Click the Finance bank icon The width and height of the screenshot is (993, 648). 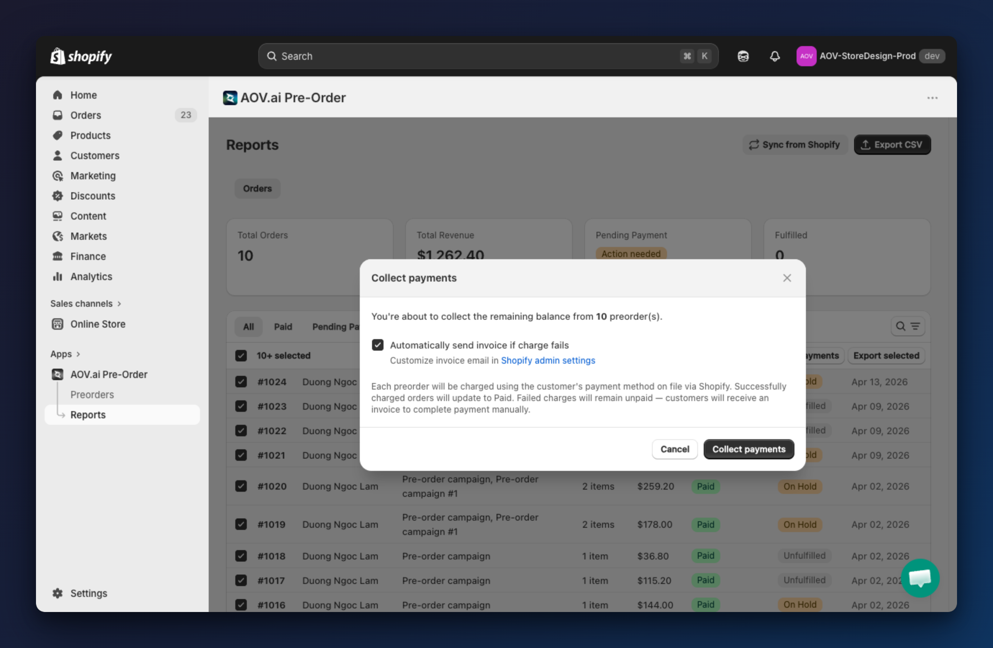click(58, 256)
